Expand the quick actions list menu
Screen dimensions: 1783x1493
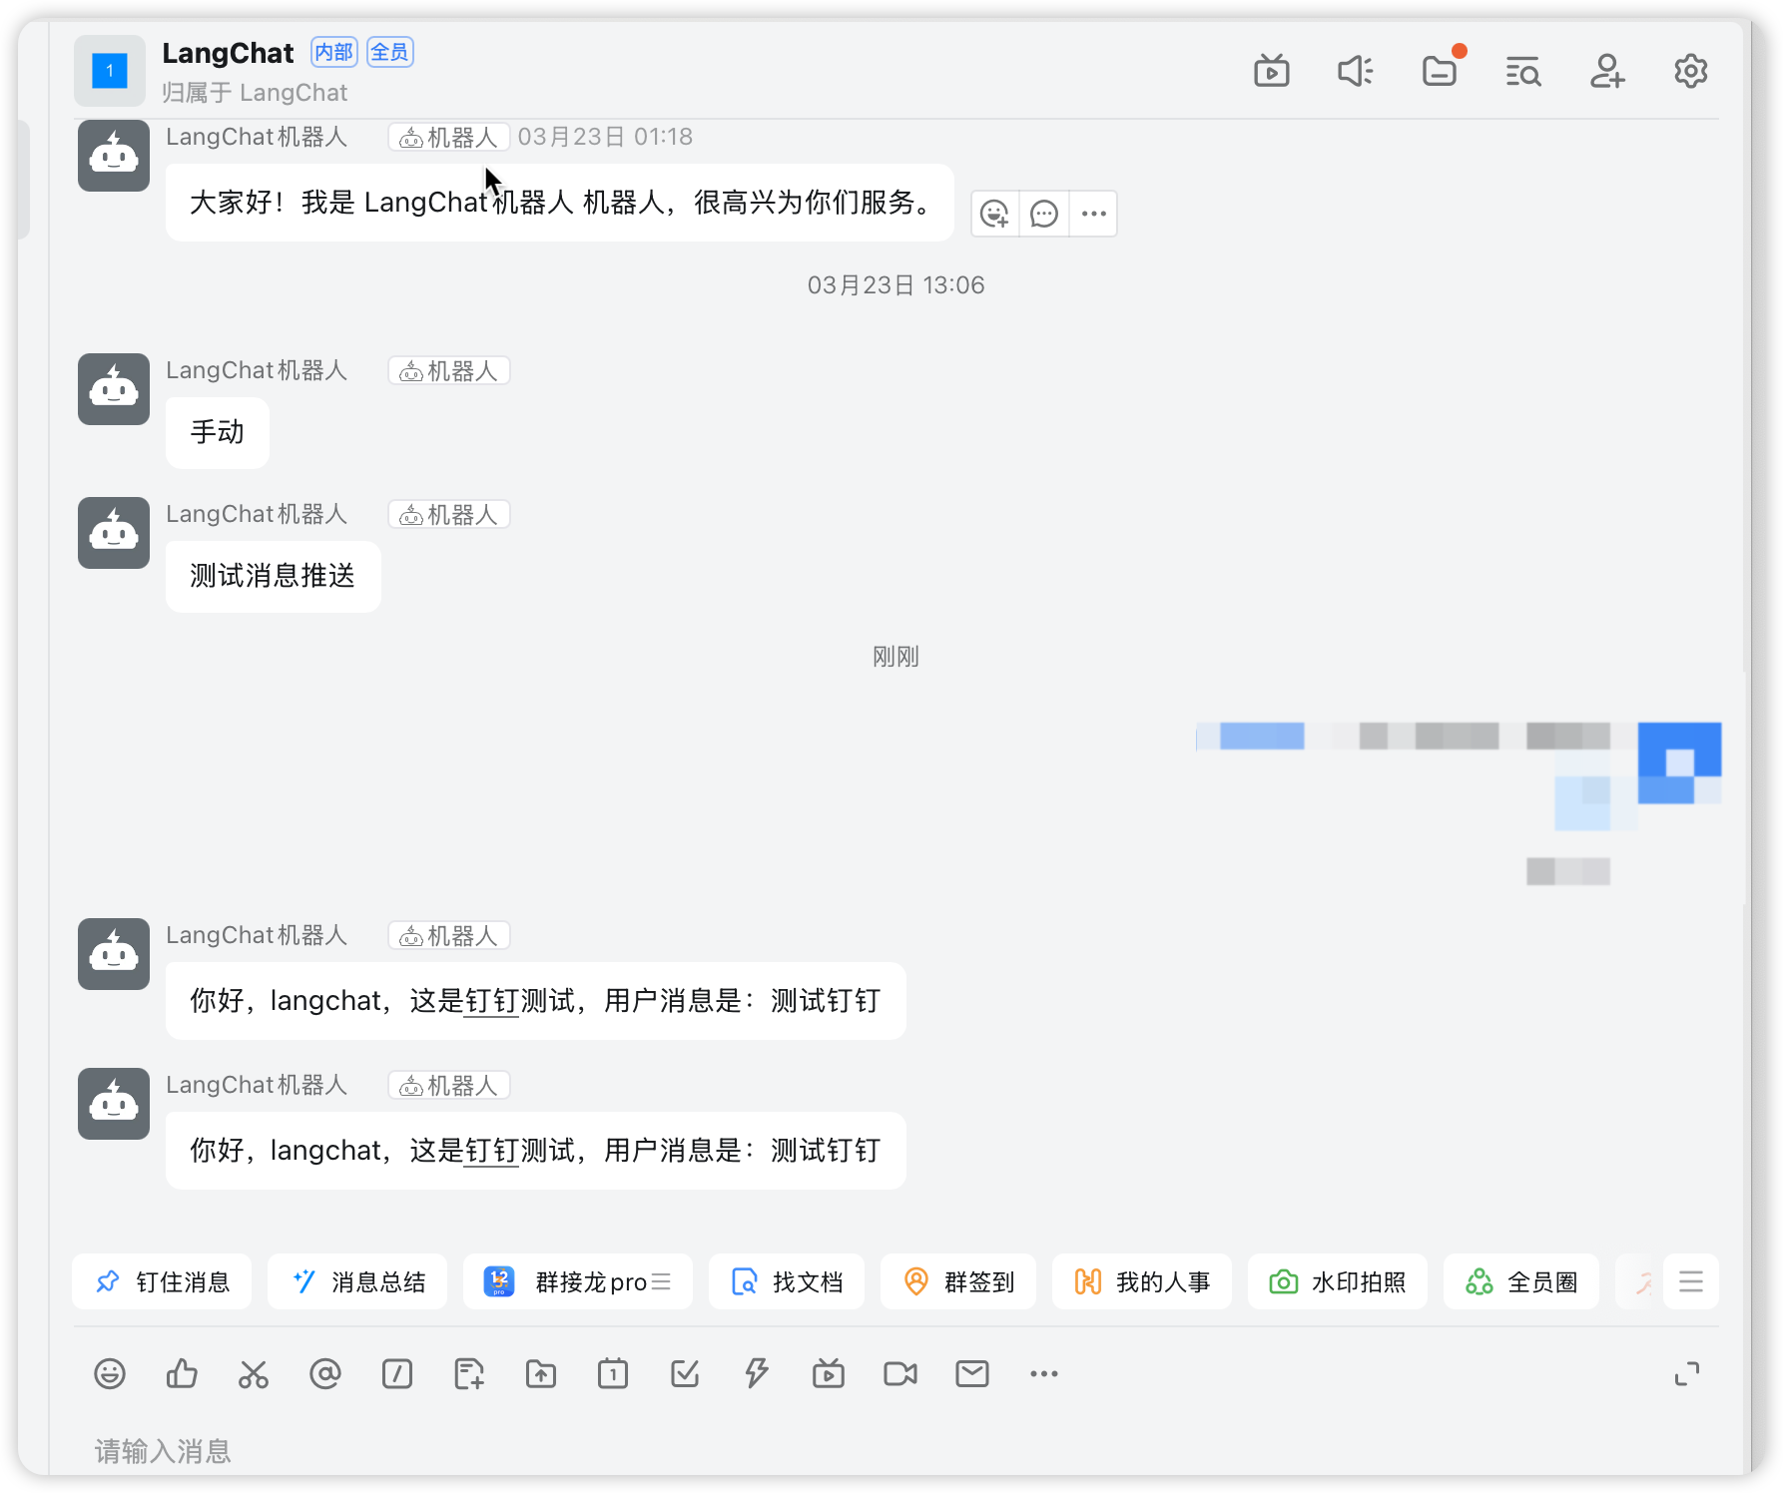point(1690,1281)
